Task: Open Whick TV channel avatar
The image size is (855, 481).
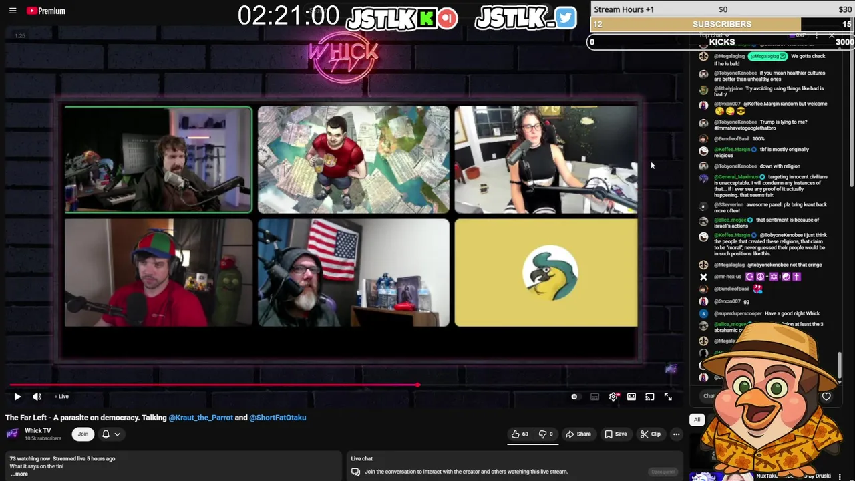Action: (x=12, y=434)
